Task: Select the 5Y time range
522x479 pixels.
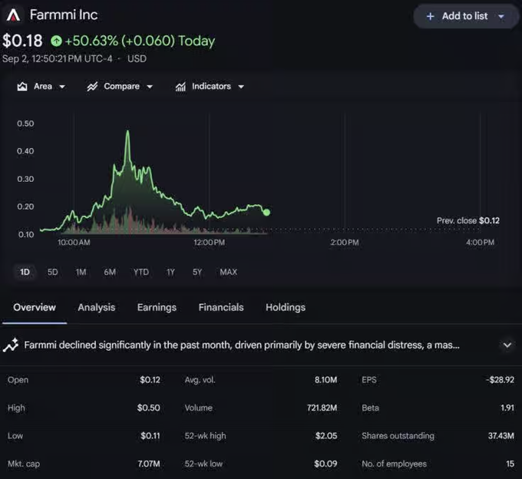Action: pos(197,273)
